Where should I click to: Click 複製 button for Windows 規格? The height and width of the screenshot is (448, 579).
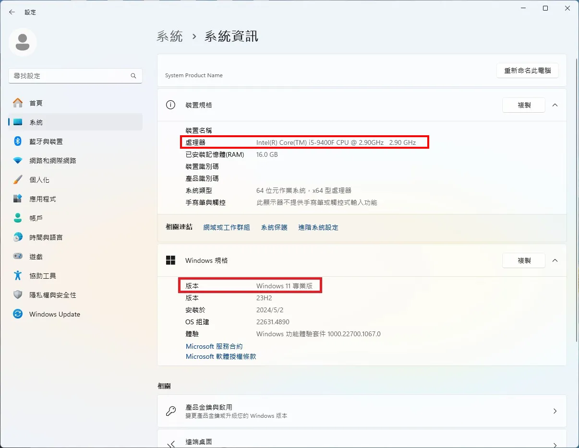click(524, 260)
